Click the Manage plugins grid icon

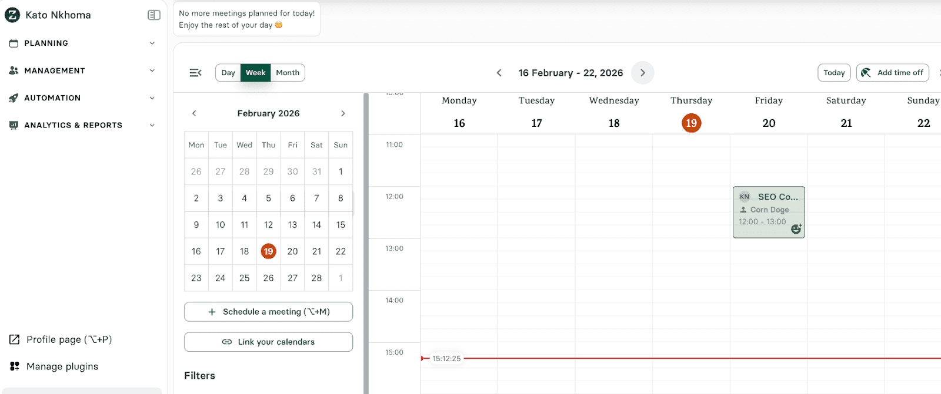(15, 366)
